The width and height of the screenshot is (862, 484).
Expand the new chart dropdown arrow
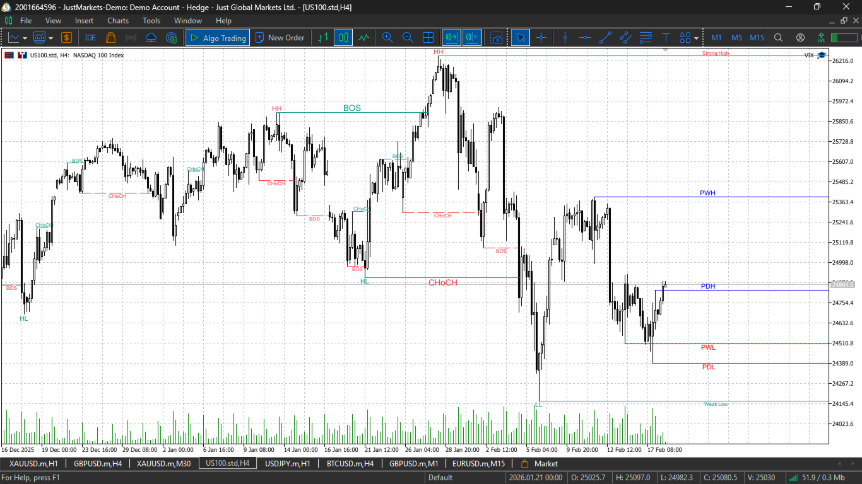(25, 38)
